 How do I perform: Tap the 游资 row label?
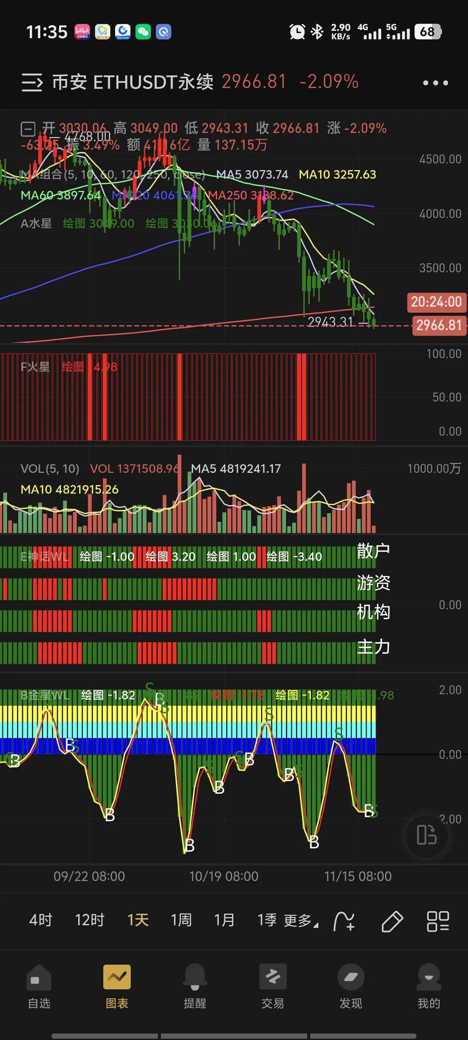[374, 582]
